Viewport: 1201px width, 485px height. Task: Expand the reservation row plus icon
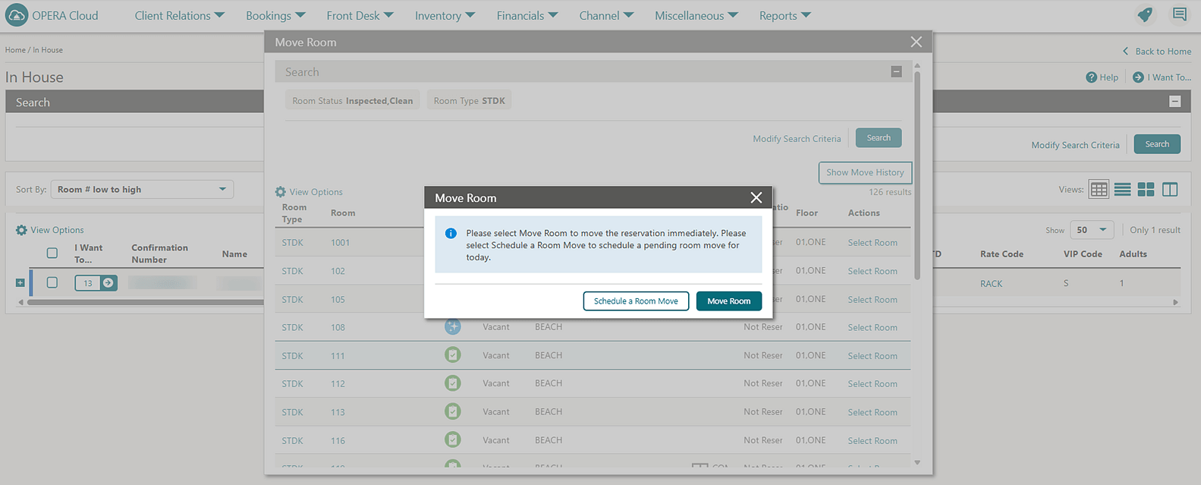[20, 283]
